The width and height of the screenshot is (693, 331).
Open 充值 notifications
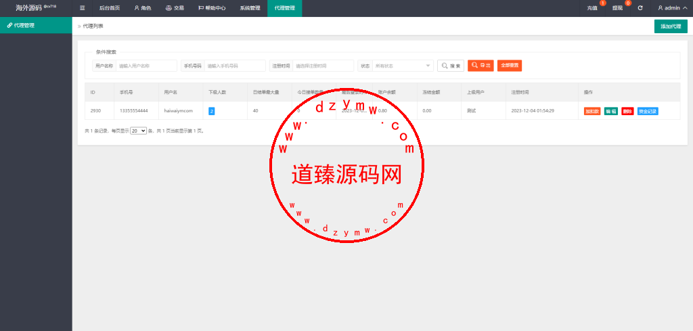click(592, 8)
